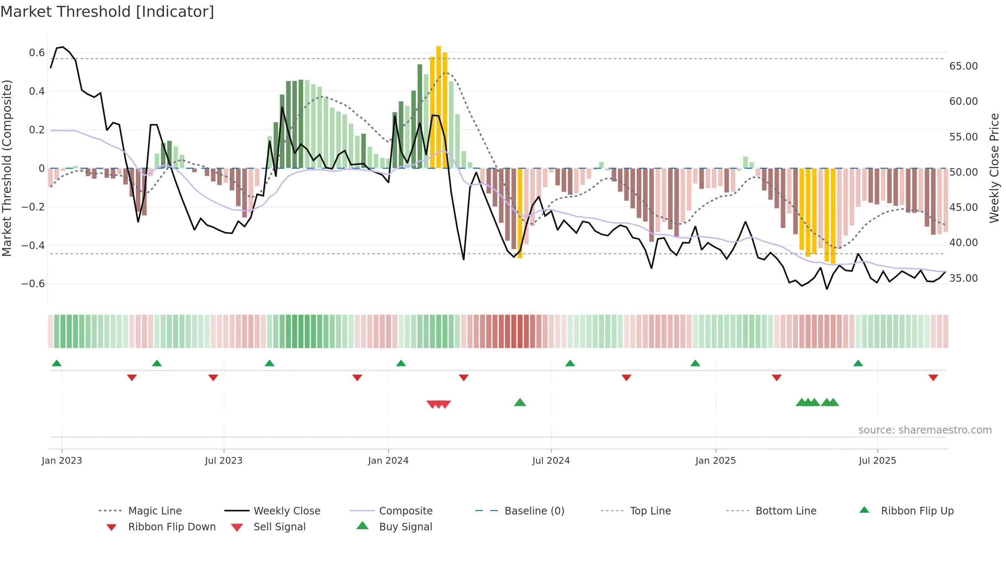This screenshot has height=566, width=1006.
Task: Click ribbon flip up marker at start of Jan 2023
Action: click(57, 363)
